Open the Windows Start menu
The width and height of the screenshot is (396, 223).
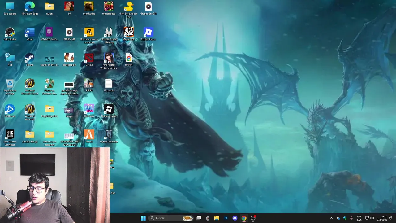coord(143,218)
